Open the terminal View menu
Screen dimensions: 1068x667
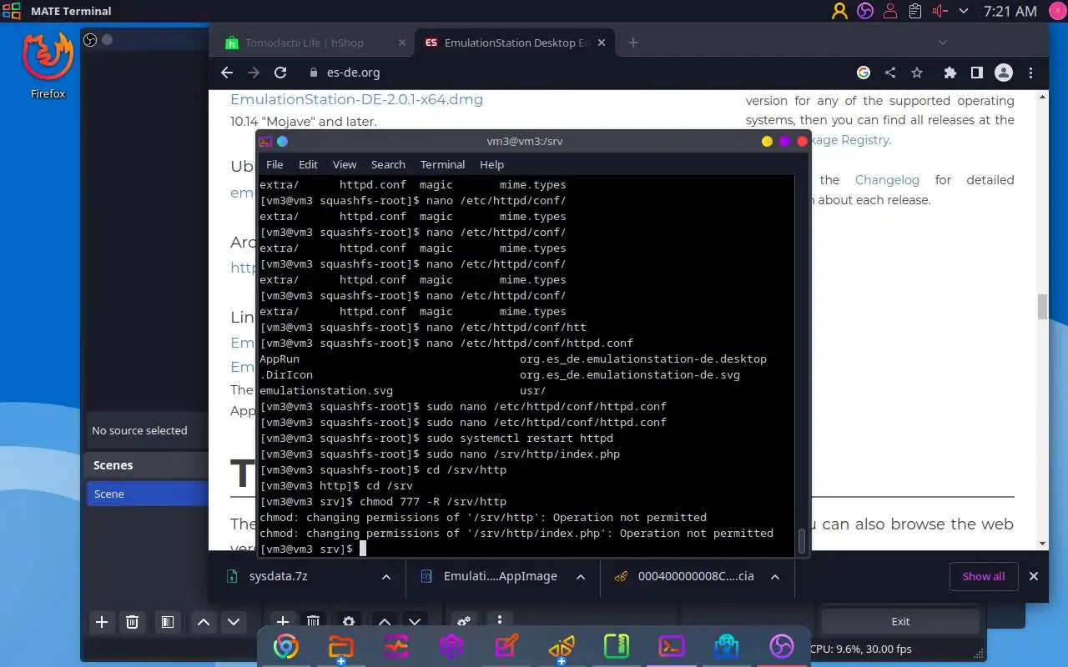[345, 164]
